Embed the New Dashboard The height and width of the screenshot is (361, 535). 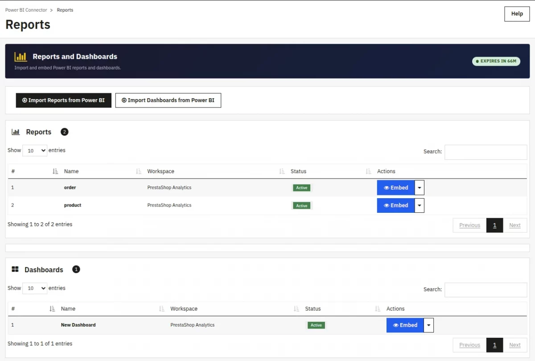point(405,325)
